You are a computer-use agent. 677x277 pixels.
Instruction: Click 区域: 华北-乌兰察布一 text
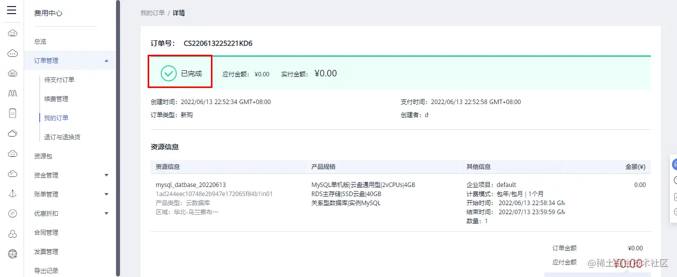(187, 212)
